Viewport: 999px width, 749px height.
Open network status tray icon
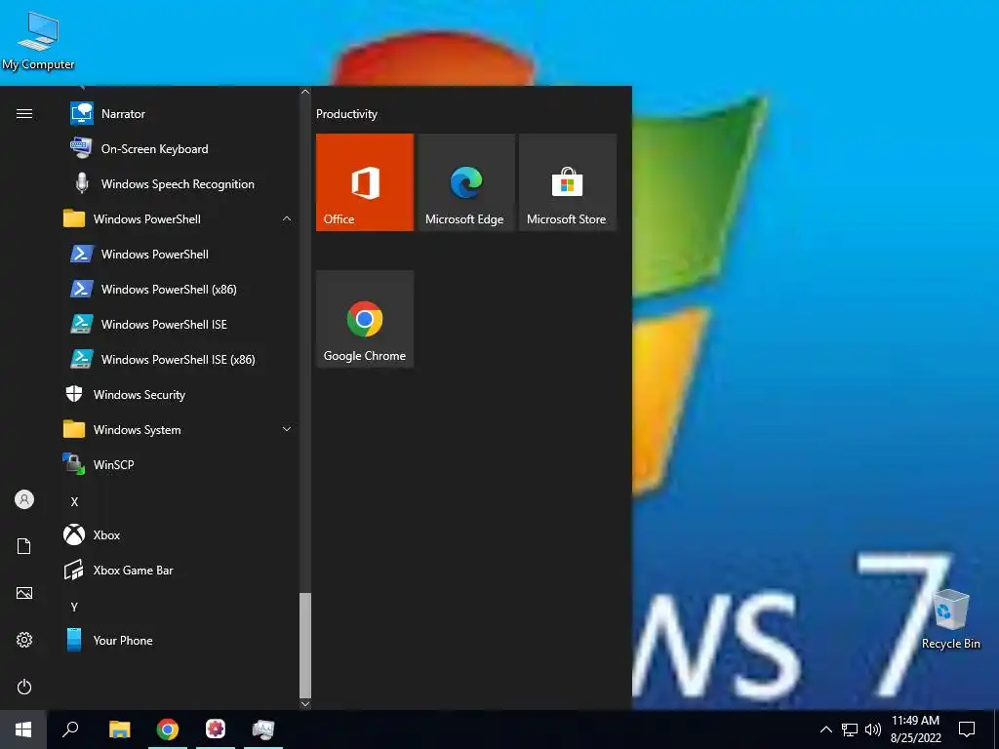pos(850,729)
